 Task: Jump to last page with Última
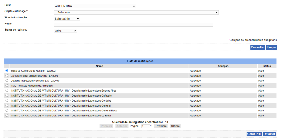[x=175, y=126]
